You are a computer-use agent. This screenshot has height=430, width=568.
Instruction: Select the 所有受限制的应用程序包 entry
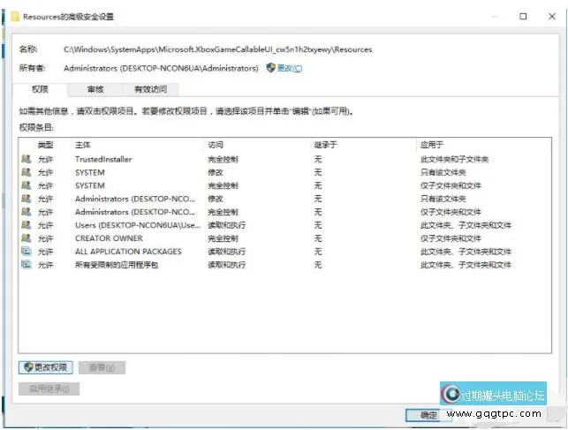(284, 265)
